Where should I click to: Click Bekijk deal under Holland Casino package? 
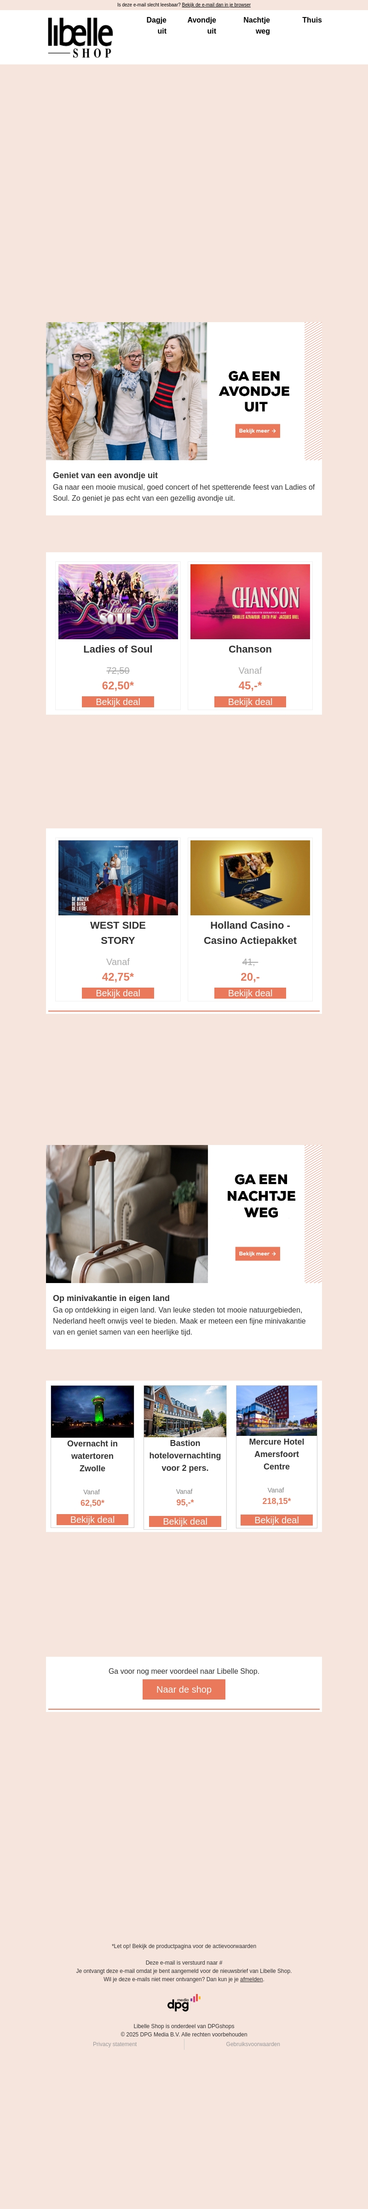click(251, 993)
